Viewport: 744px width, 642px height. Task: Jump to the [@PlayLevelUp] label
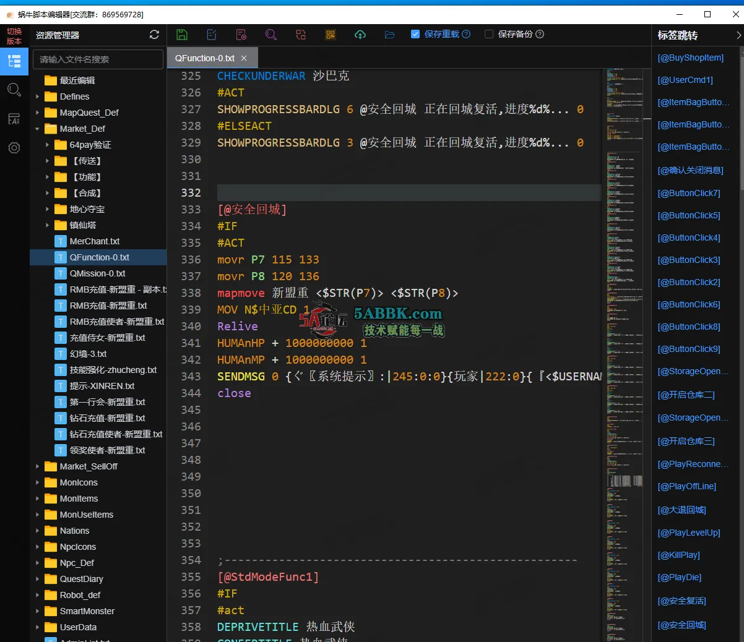[x=689, y=533]
